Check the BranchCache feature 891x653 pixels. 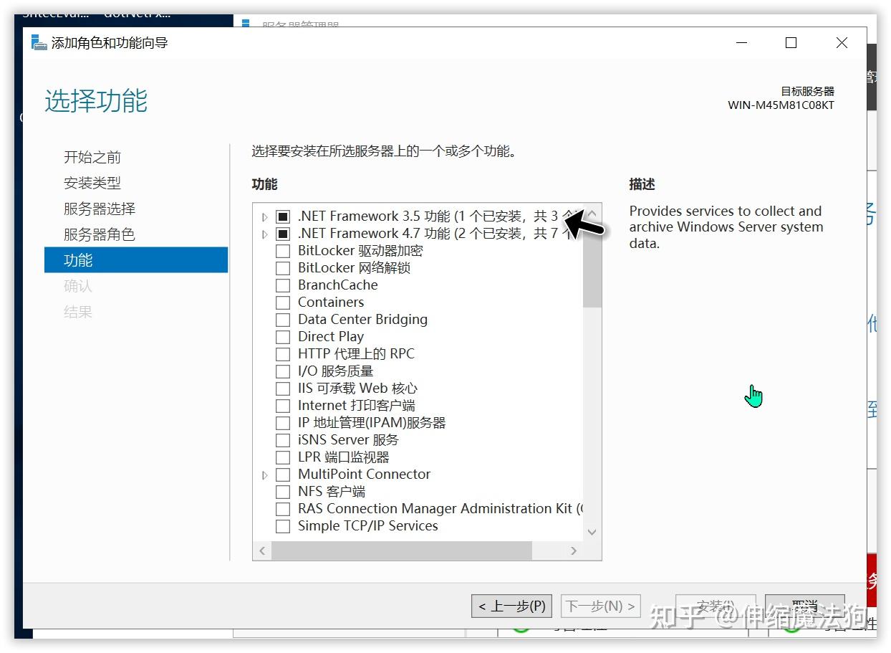tap(283, 285)
